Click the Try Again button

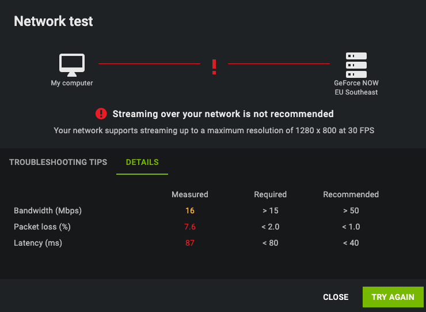(x=393, y=297)
